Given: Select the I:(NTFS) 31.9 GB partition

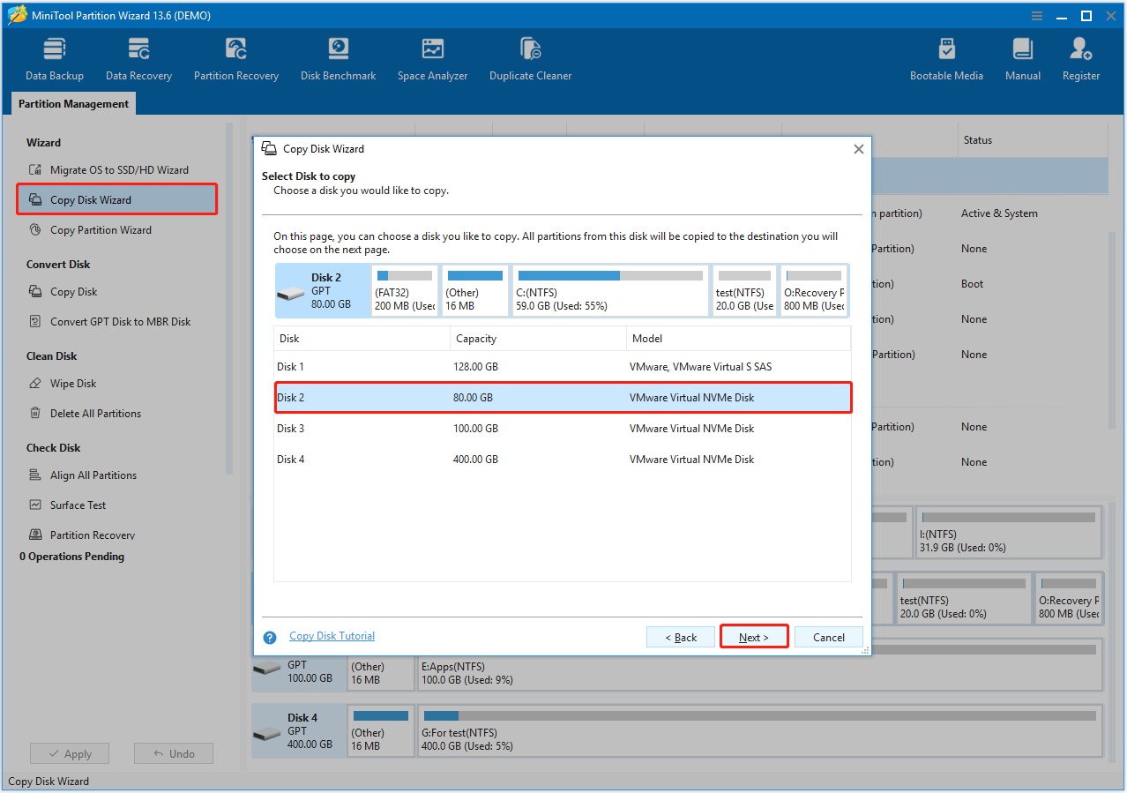Looking at the screenshot, I should click(x=1009, y=533).
